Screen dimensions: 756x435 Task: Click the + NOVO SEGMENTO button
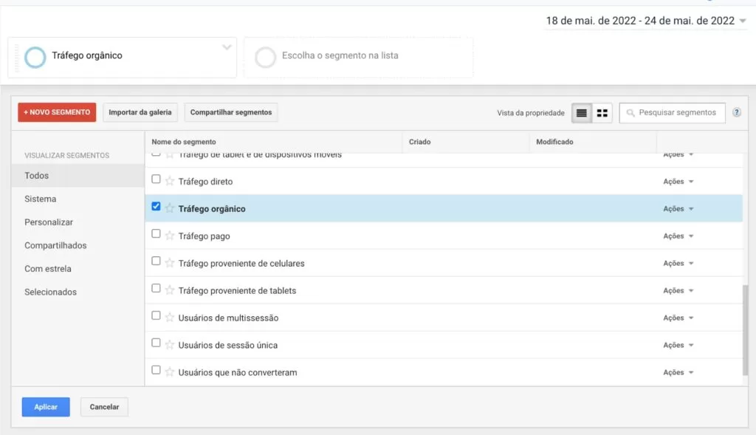click(57, 112)
